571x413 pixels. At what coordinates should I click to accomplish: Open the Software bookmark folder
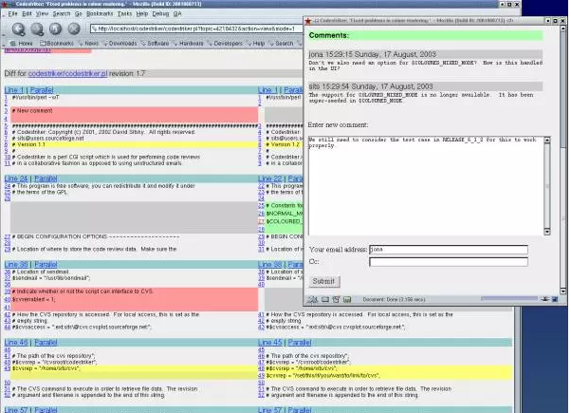coord(156,44)
